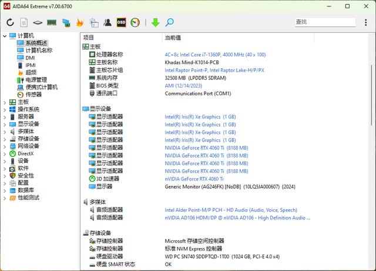Click the 显示设备 group header in details
Screen dimensions: 376x271
[x=100, y=109]
